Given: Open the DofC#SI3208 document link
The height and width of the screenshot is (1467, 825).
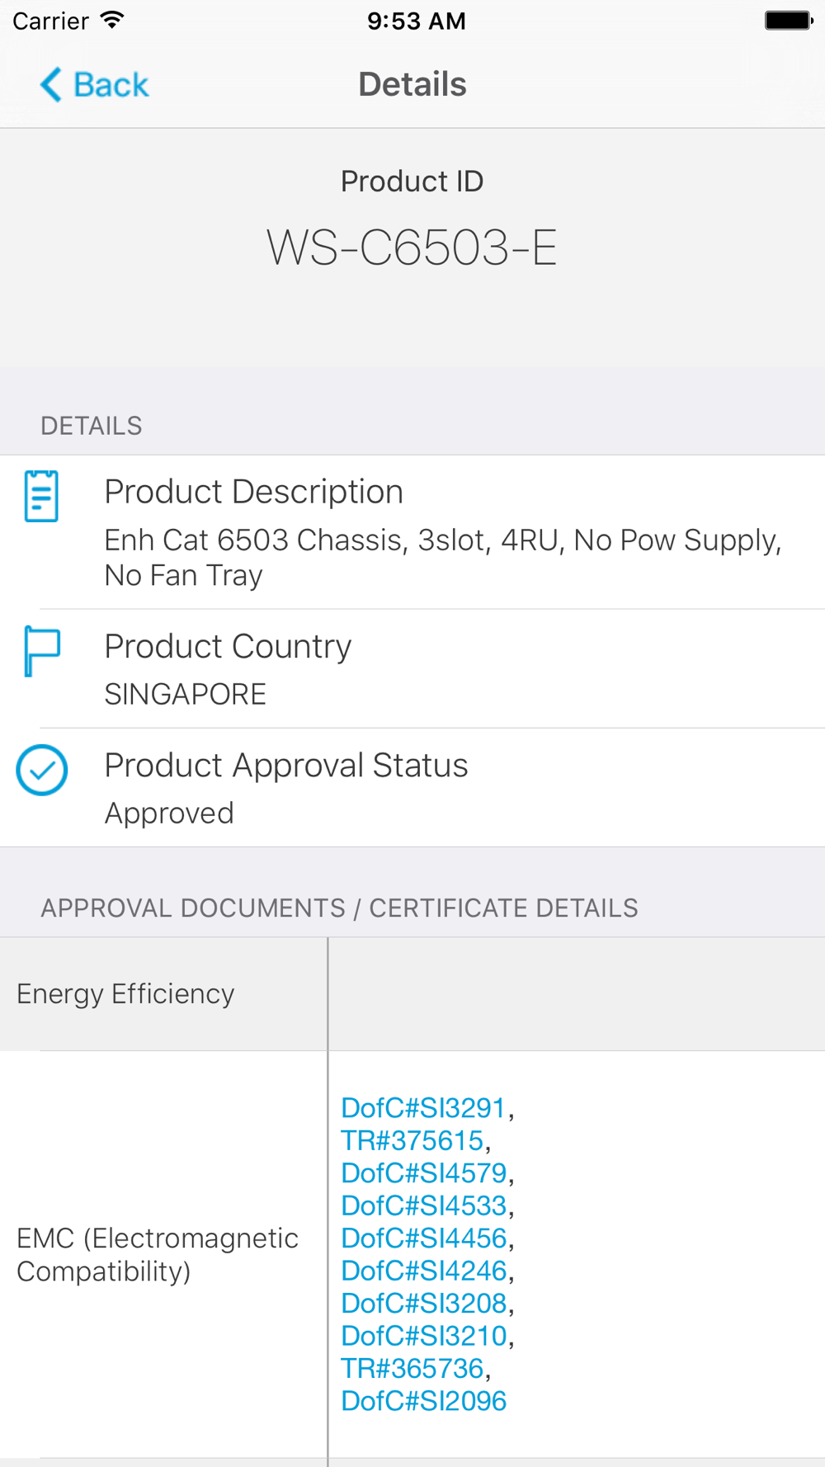Looking at the screenshot, I should pyautogui.click(x=423, y=1303).
